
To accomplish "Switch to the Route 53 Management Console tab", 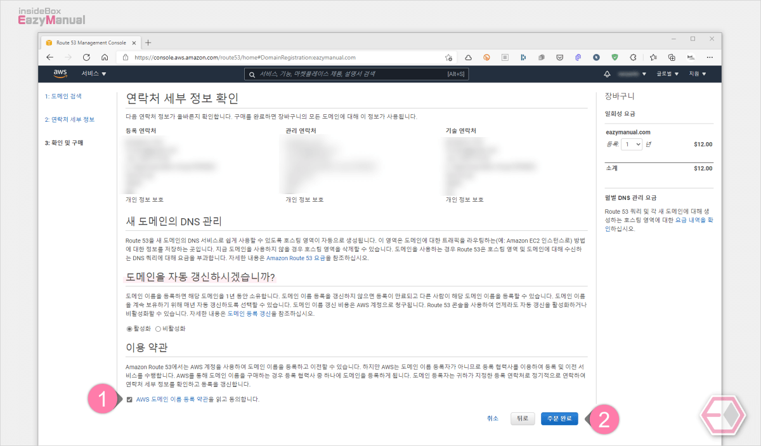I will point(90,43).
